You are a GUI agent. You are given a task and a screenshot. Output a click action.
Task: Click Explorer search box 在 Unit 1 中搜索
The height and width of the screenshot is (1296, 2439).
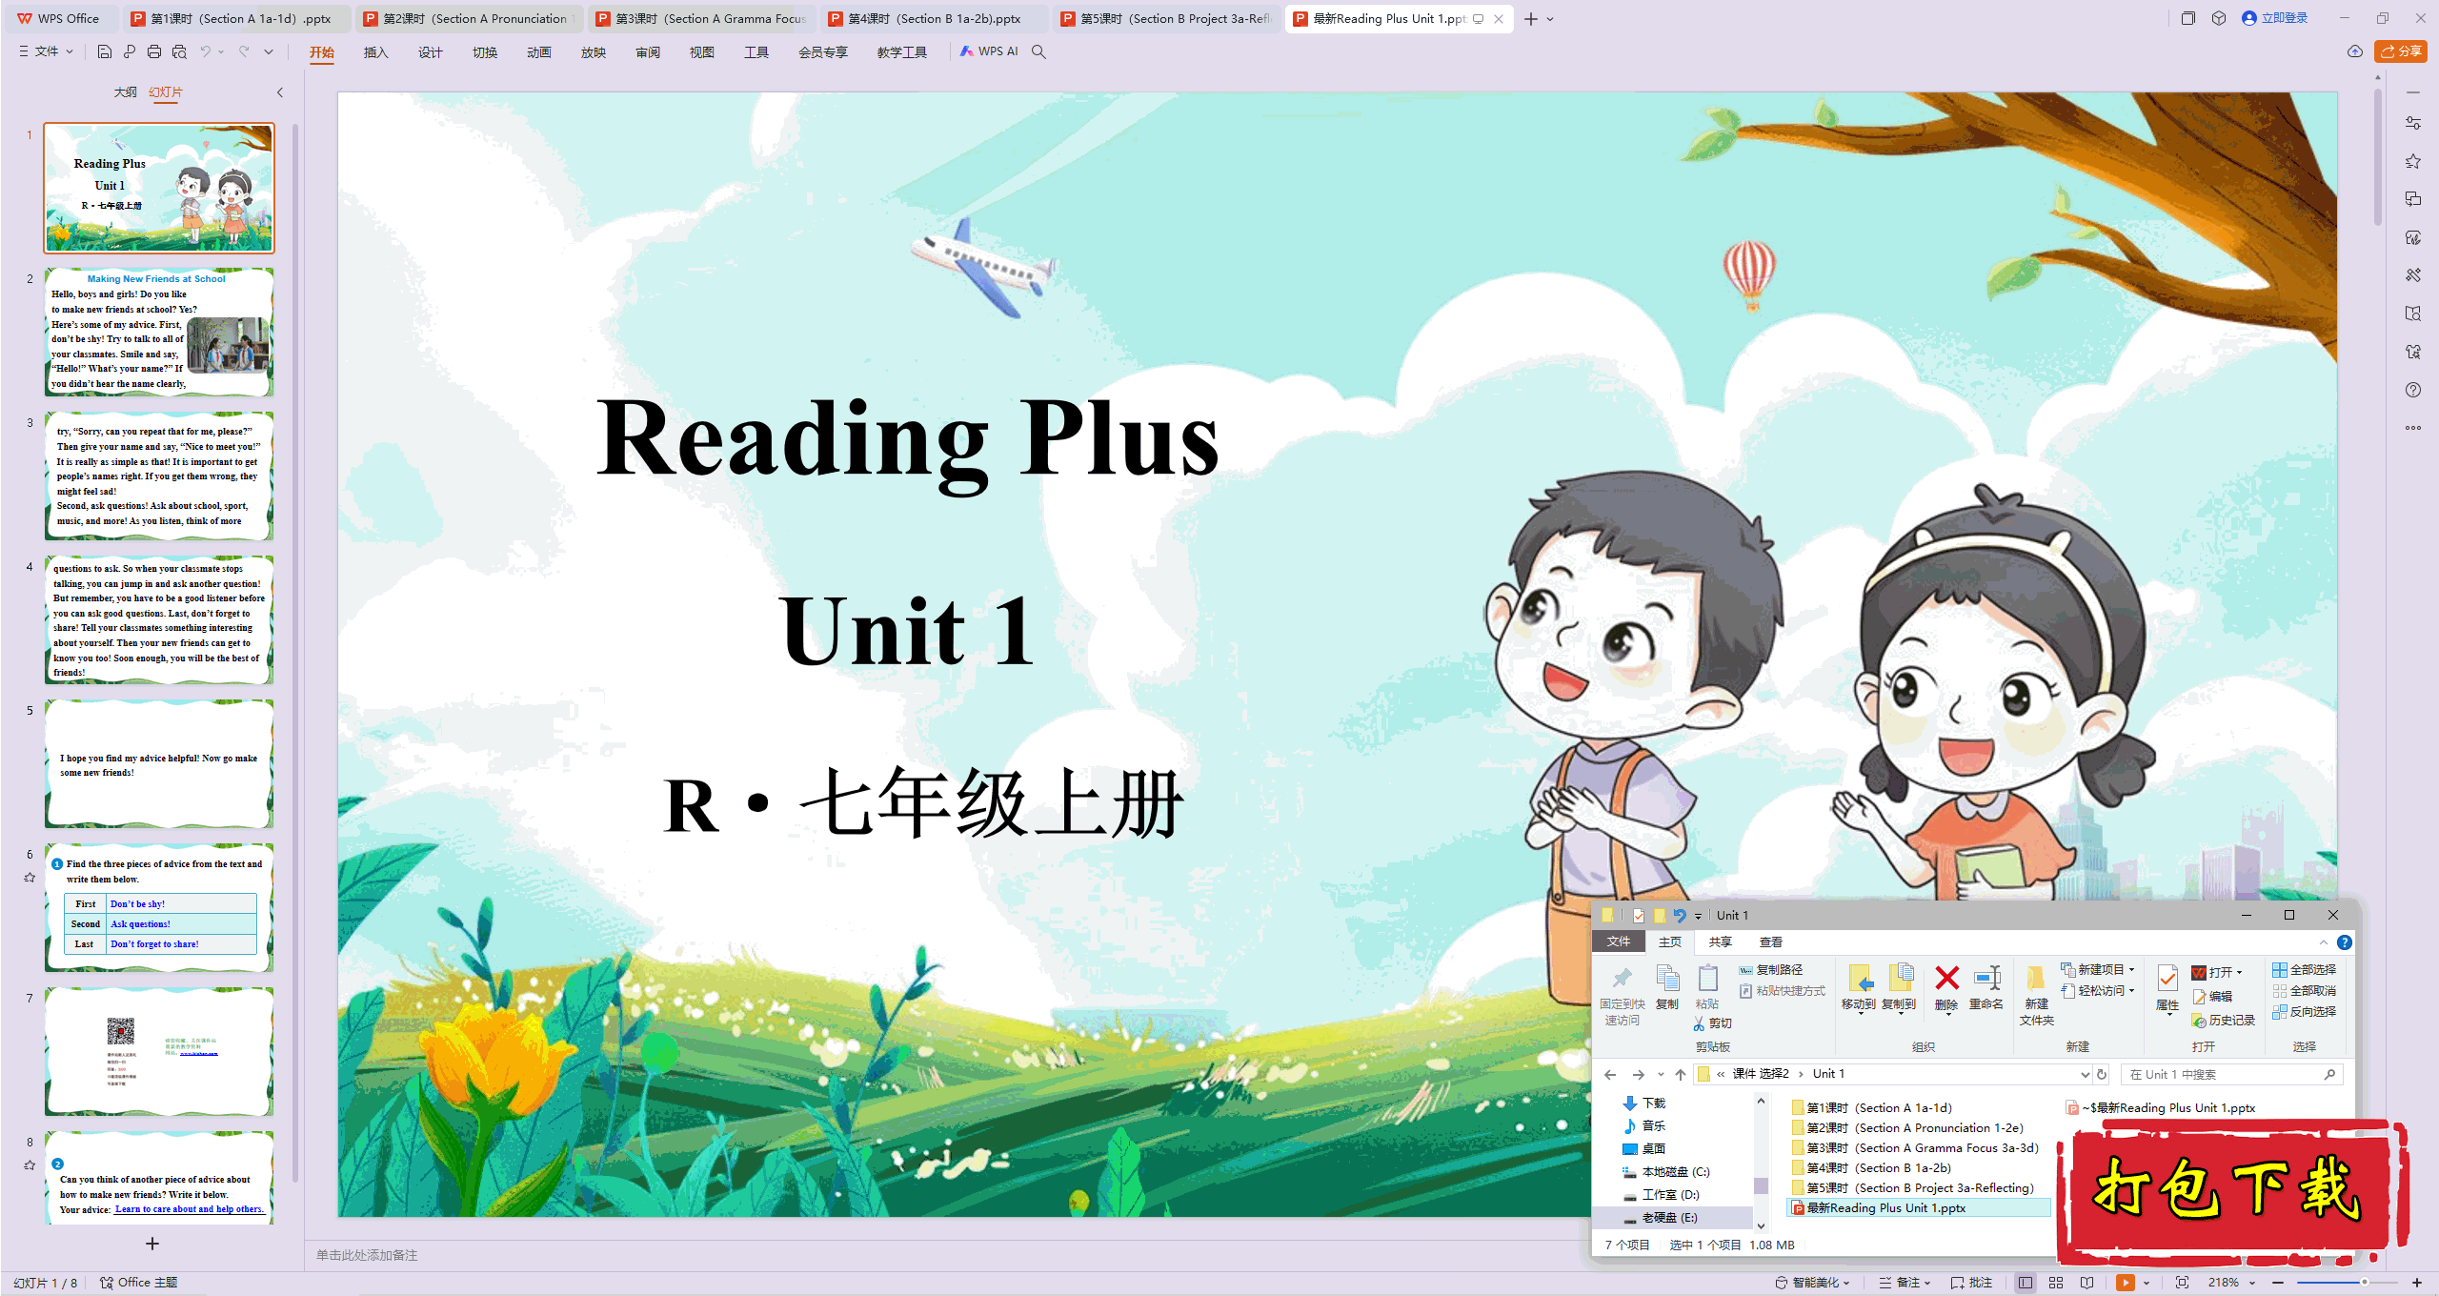[x=2232, y=1074]
